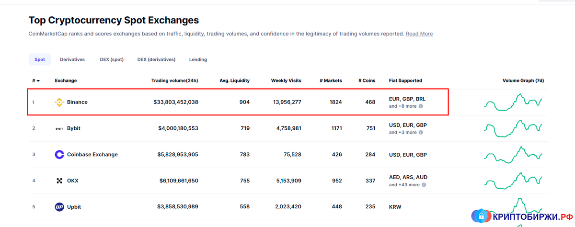Open the Read More link
Viewport: 575px width, 227px height.
419,34
